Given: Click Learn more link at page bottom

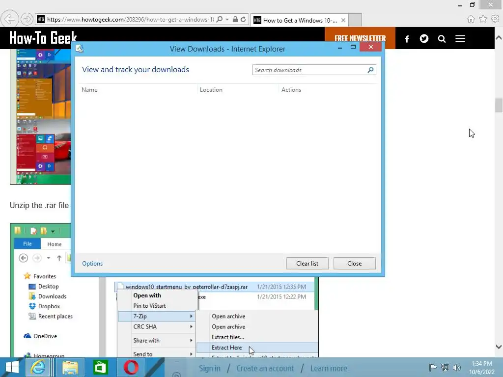Looking at the screenshot, I should [x=329, y=368].
